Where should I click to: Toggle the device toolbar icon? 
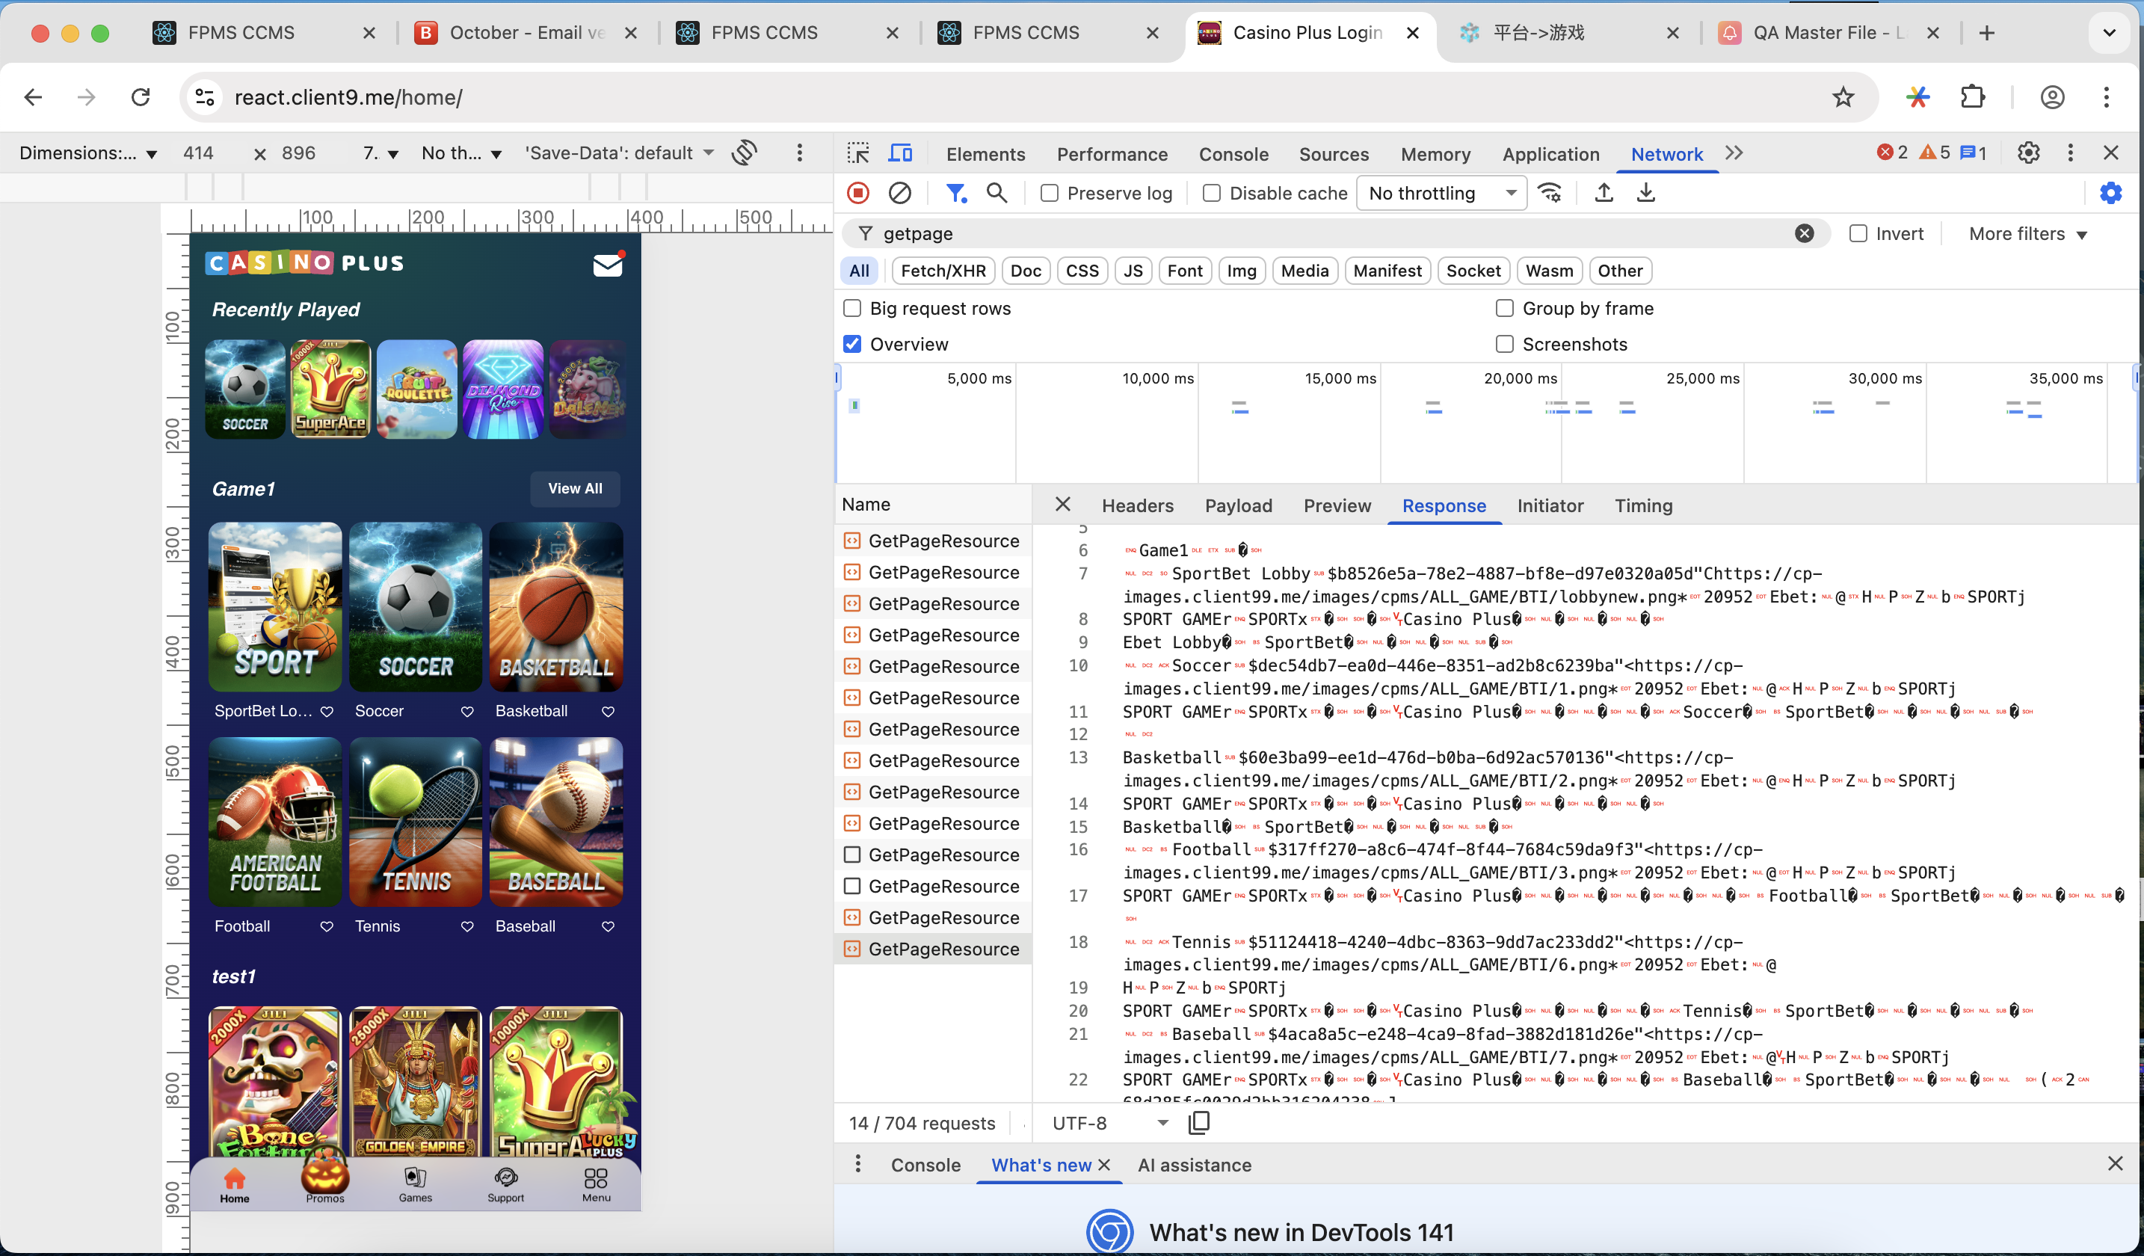[899, 153]
